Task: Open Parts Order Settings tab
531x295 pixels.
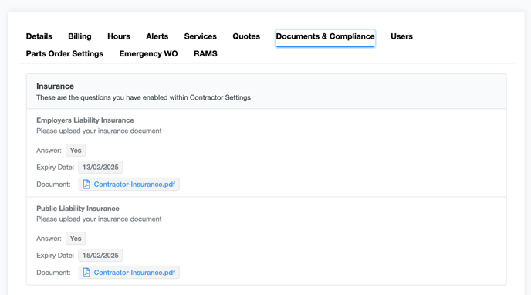Action: (65, 53)
